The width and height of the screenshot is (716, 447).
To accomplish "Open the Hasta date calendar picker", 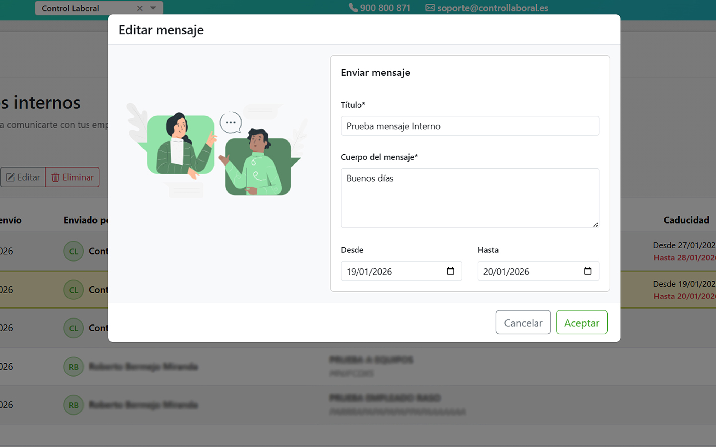I will 587,271.
